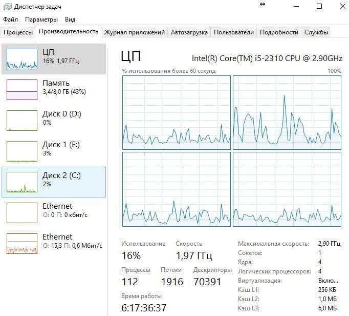Maximize the Диспетчер задач window
Image resolution: width=349 pixels, height=316 pixels.
pos(319,6)
